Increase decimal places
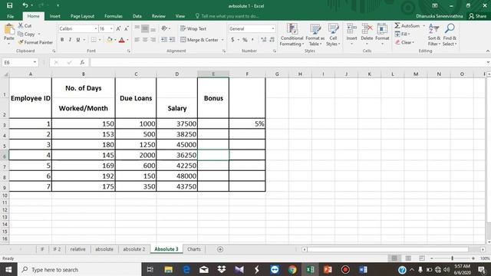Image resolution: width=491 pixels, height=276 pixels. pos(264,40)
